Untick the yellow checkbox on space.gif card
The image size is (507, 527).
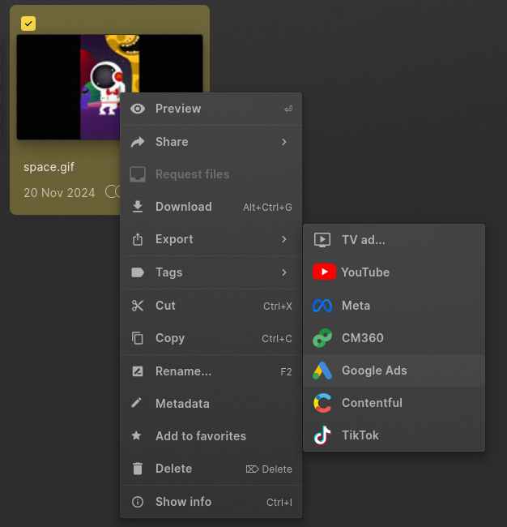pos(28,24)
